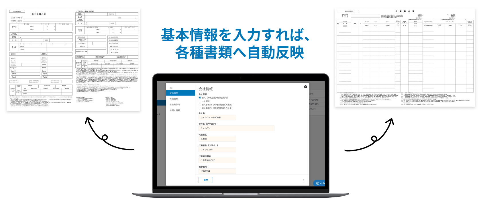Click the help question-mark button
479x212 pixels.
click(319, 183)
